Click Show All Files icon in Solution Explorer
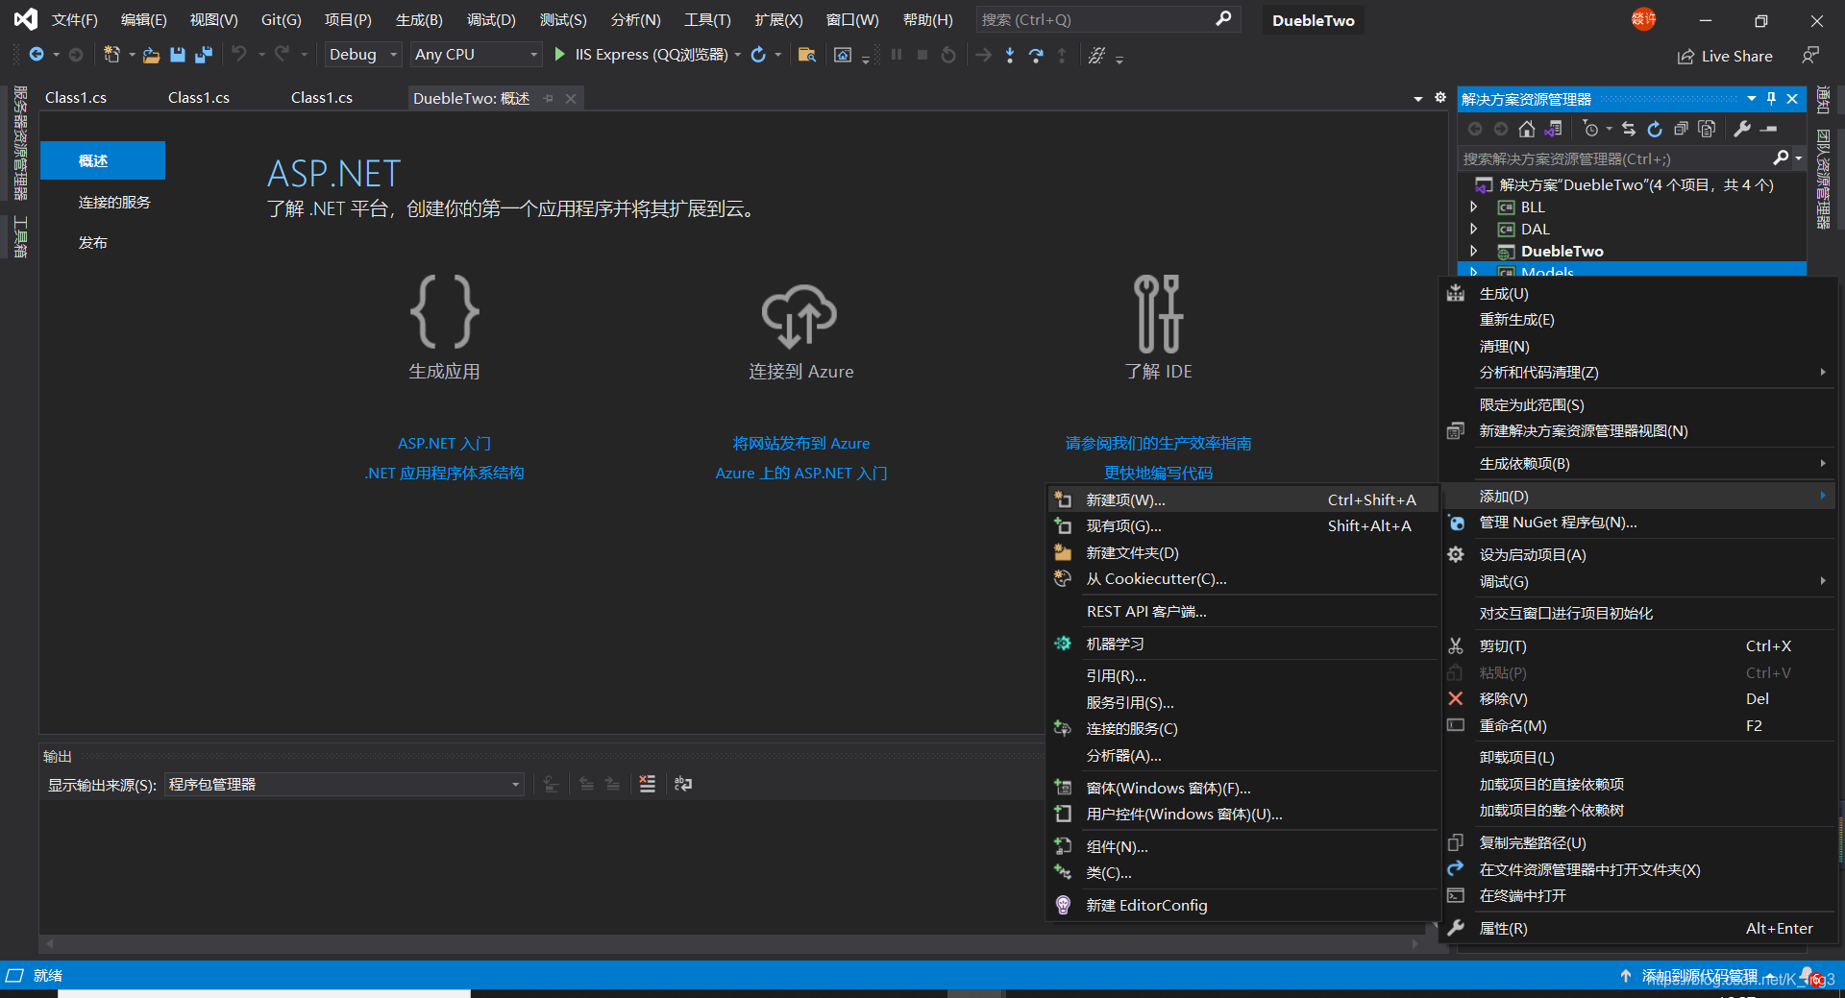 1707,129
